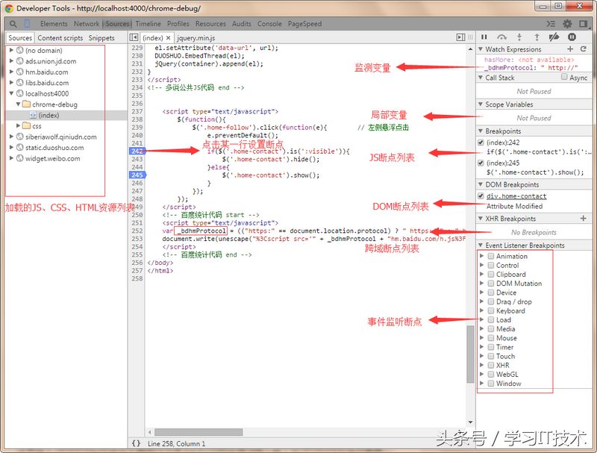Check the Keyboard event listener checkbox
This screenshot has width=597, height=453.
(x=490, y=310)
